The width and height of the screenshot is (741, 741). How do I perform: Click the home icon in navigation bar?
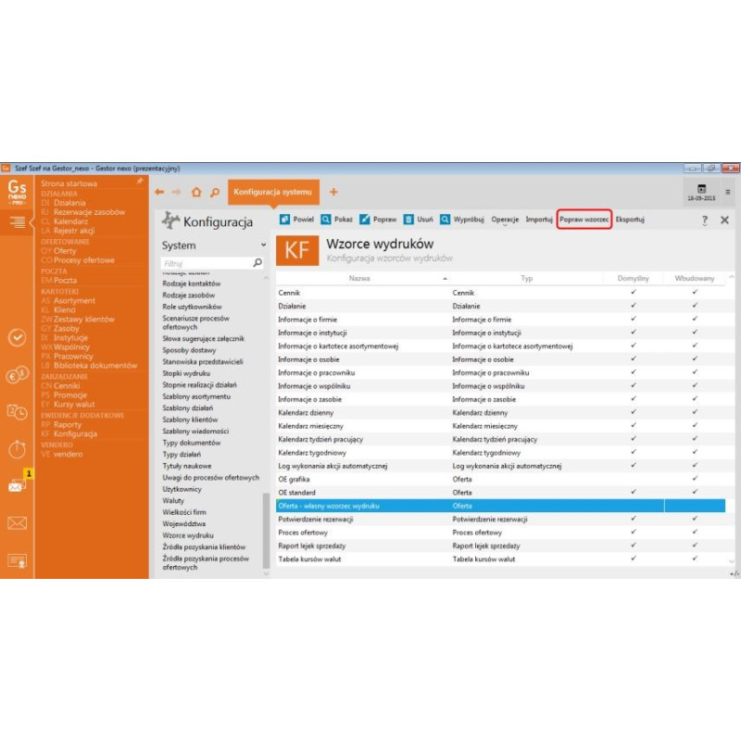coord(195,193)
